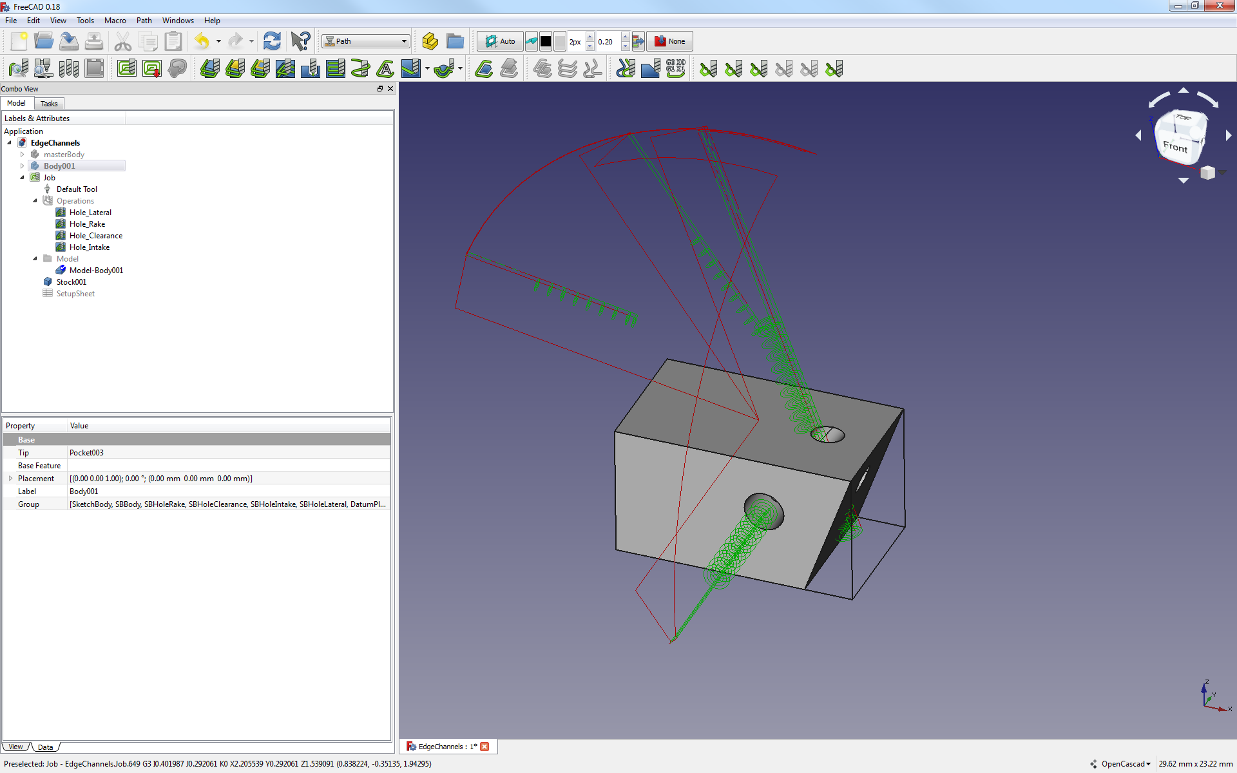Image resolution: width=1237 pixels, height=773 pixels.
Task: Select the Hole_Intake operation
Action: pyautogui.click(x=90, y=247)
